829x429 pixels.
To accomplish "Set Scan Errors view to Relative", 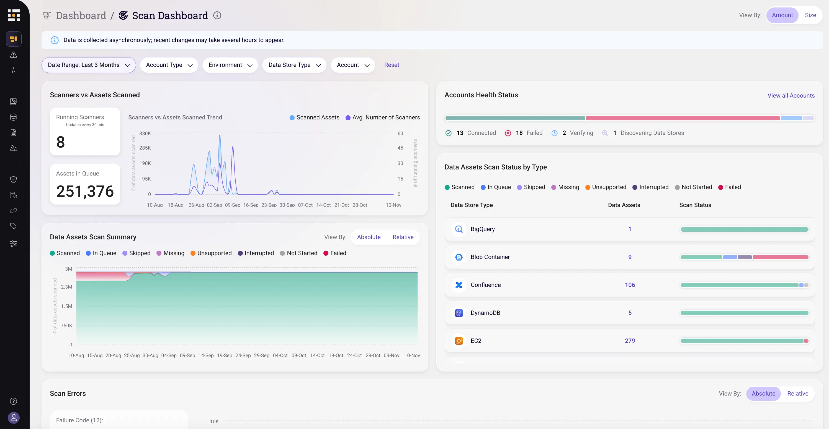I will 797,393.
